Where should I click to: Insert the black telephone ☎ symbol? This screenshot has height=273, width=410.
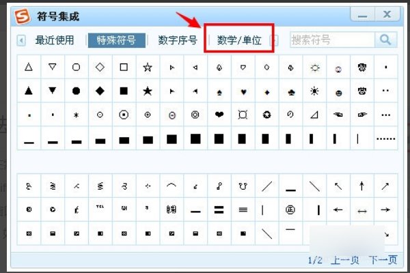point(362,91)
